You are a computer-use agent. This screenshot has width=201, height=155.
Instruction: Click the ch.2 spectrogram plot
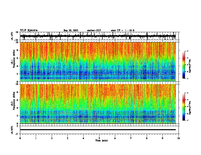(98, 104)
